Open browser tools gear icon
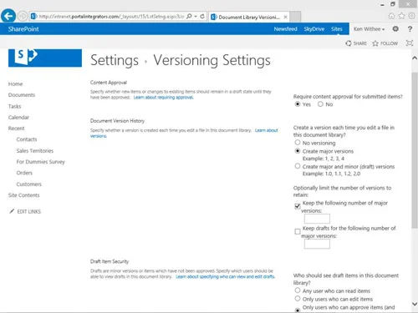 pos(411,16)
